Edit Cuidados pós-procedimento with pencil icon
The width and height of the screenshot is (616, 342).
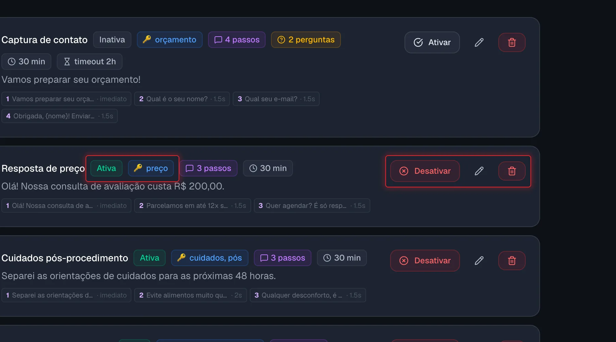coord(479,261)
